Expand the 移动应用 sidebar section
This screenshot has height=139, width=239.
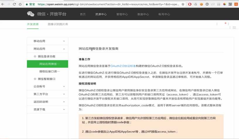pyautogui.click(x=47, y=41)
